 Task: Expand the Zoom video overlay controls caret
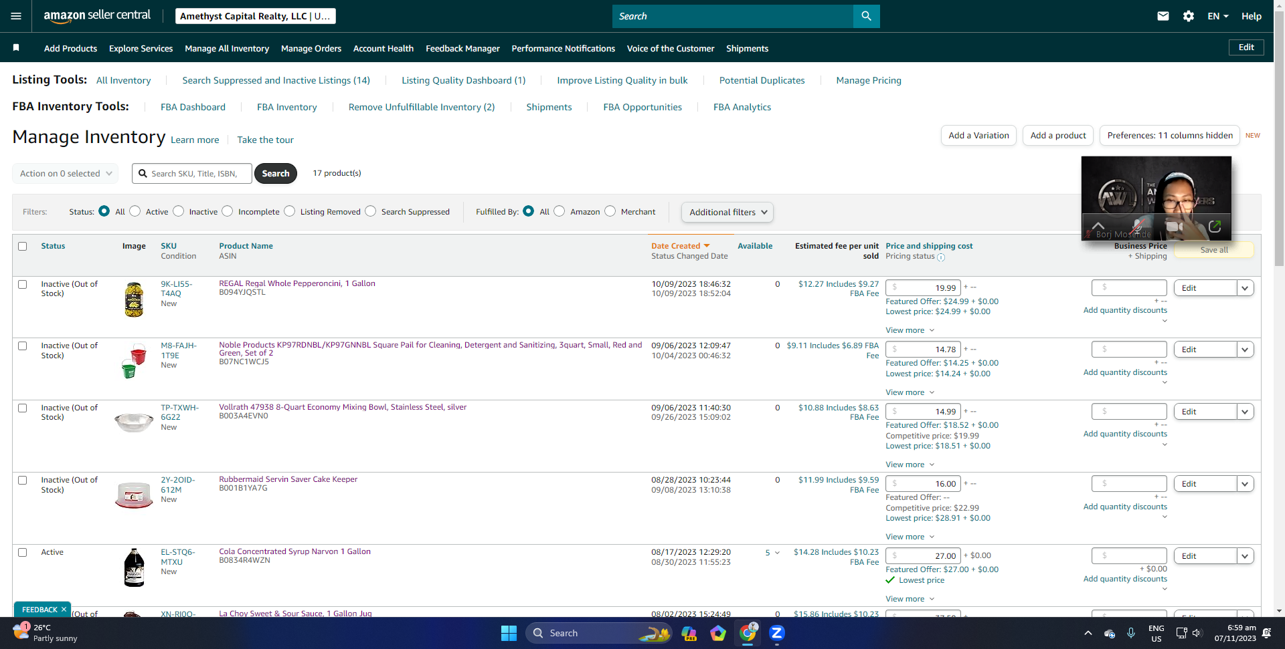[1098, 226]
